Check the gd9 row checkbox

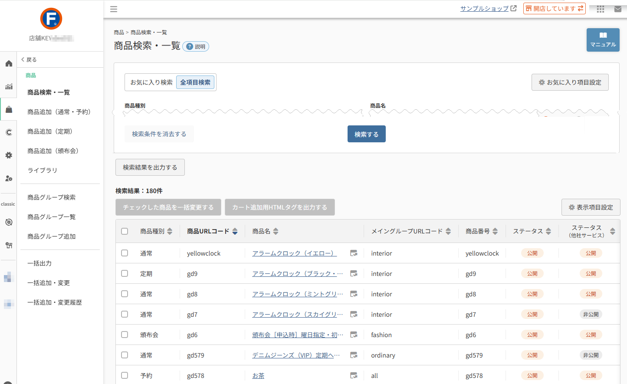[125, 273]
